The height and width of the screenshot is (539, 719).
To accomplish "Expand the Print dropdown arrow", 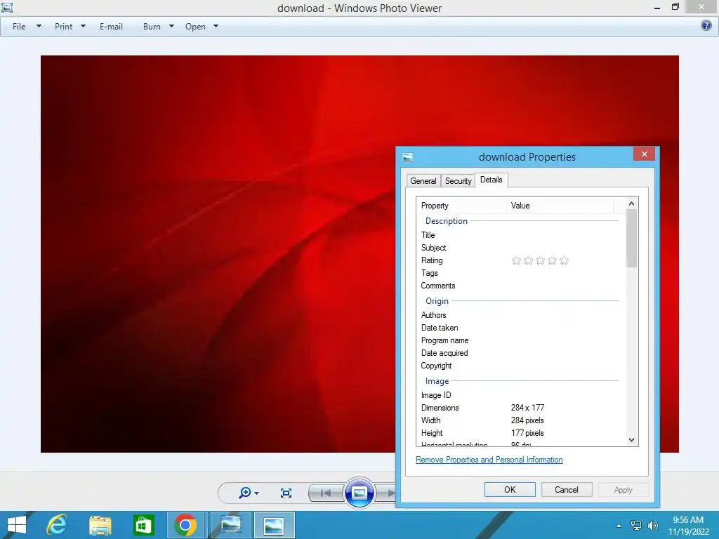I will pos(83,26).
